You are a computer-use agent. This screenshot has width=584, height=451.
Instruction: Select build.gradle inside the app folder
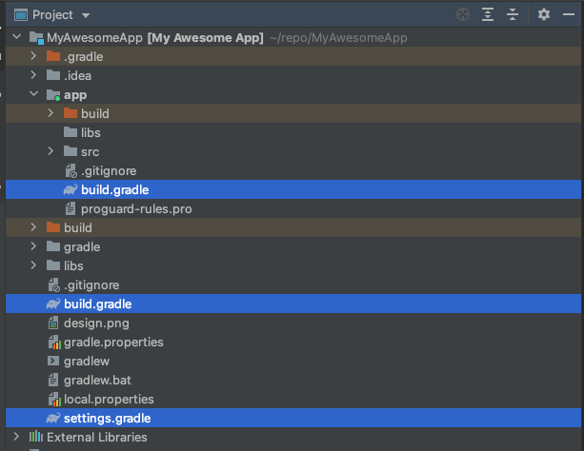point(114,190)
